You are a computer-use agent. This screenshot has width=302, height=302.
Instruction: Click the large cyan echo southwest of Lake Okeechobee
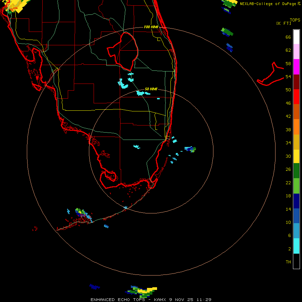[122, 84]
